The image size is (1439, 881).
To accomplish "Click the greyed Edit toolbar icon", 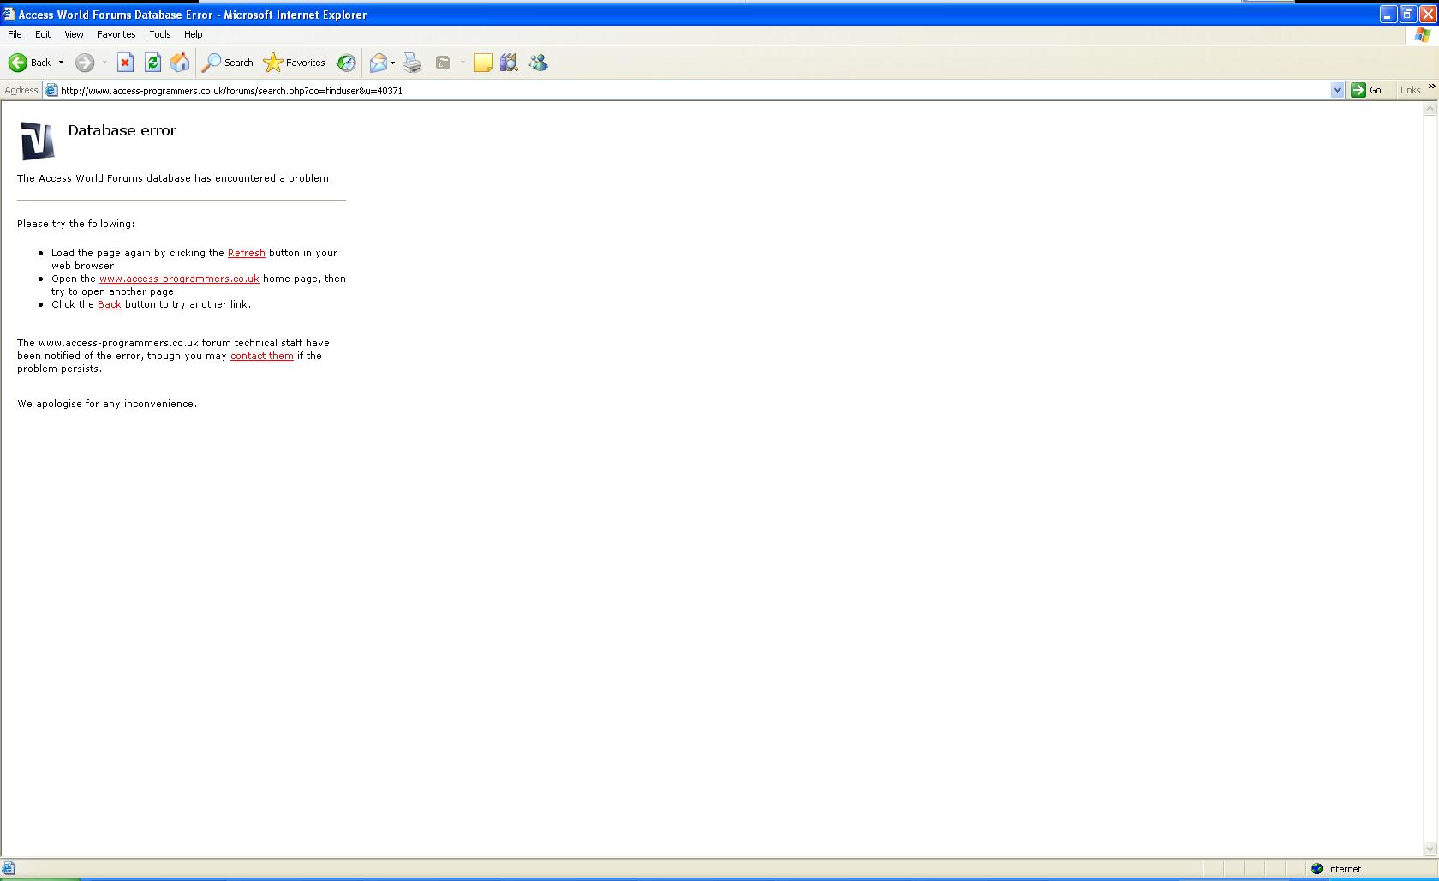I will click(443, 63).
